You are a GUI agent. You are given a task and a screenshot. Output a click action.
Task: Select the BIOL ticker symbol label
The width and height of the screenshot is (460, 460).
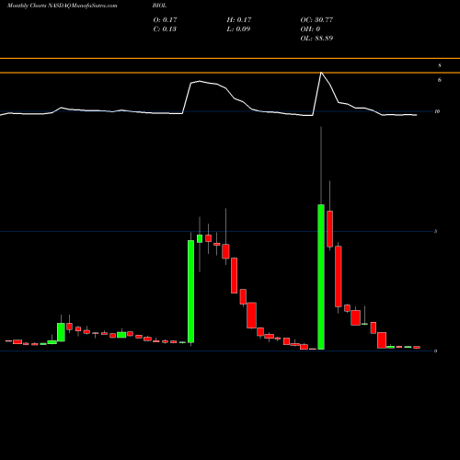tap(159, 6)
